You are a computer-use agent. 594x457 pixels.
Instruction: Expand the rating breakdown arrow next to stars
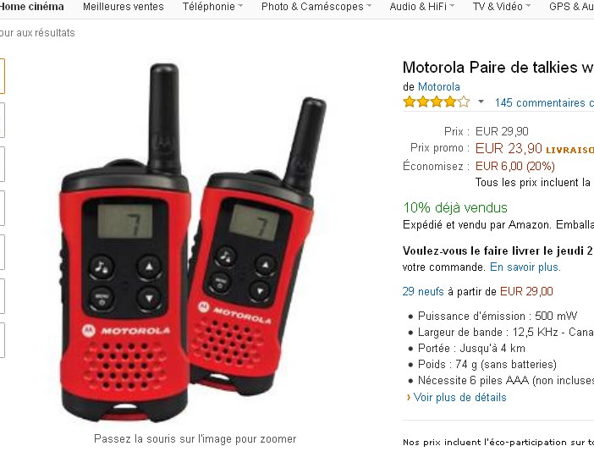(481, 102)
